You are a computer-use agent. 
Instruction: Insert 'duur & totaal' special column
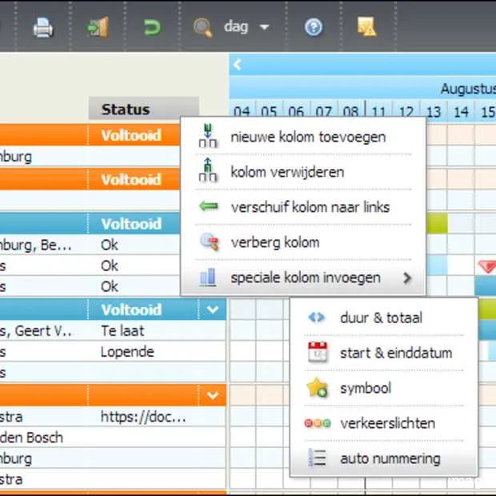[381, 318]
